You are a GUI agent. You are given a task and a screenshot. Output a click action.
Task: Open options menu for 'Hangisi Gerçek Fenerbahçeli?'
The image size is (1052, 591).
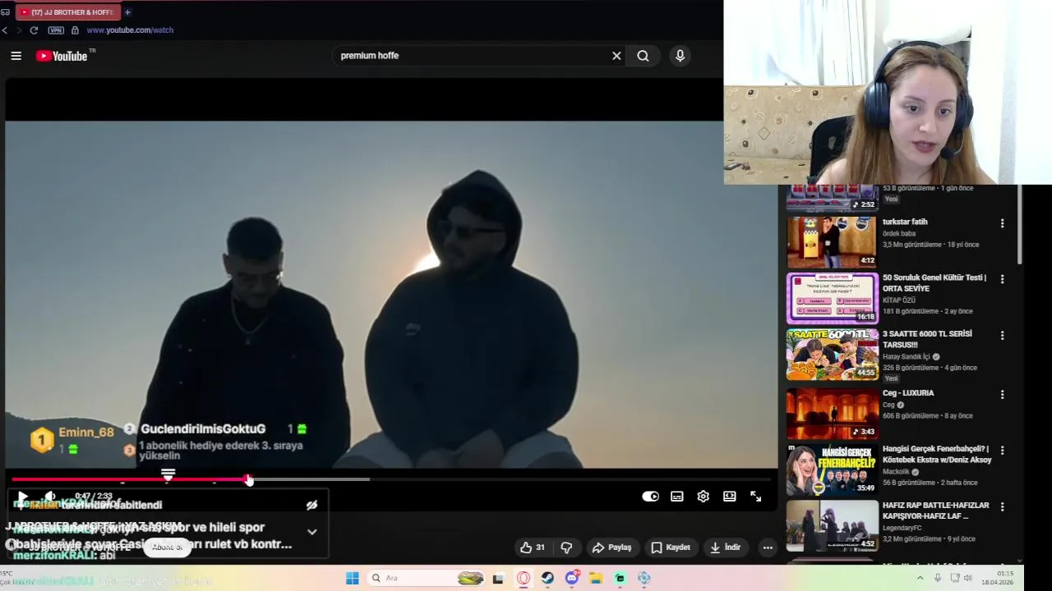[x=1002, y=451]
